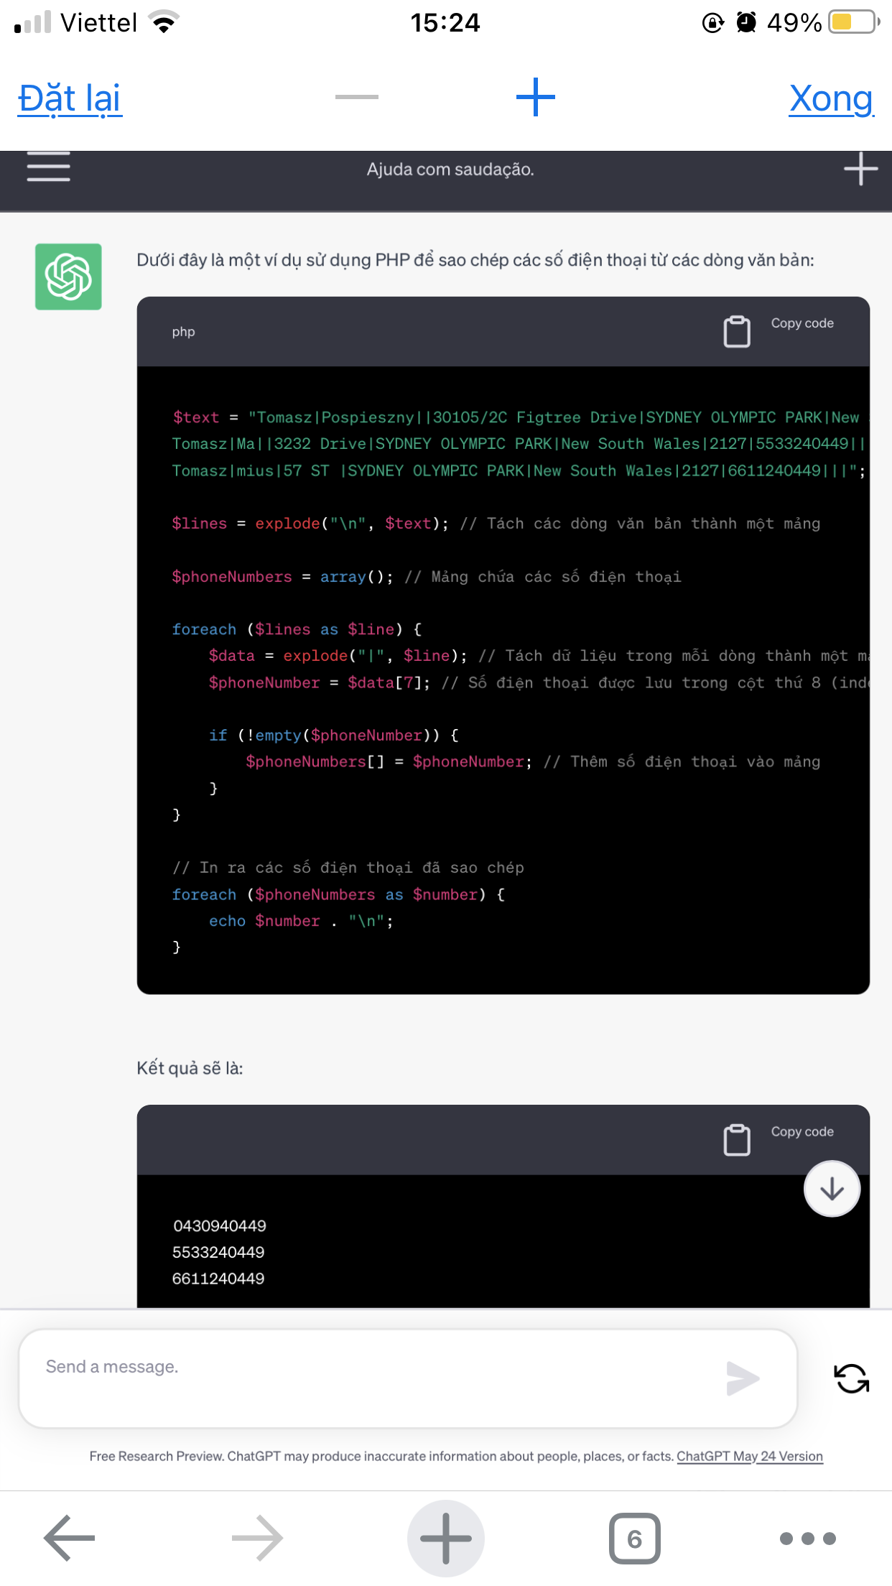Tap the echo $number code line
The width and height of the screenshot is (892, 1586).
pyautogui.click(x=301, y=921)
